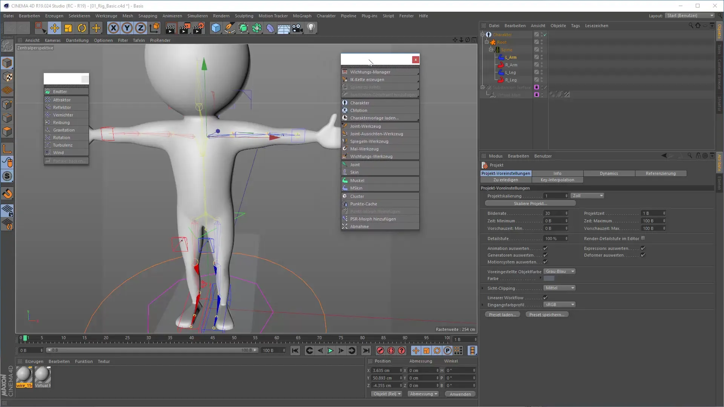Viewport: 724px width, 407px height.
Task: Open the MoGraph menu
Action: [302, 16]
